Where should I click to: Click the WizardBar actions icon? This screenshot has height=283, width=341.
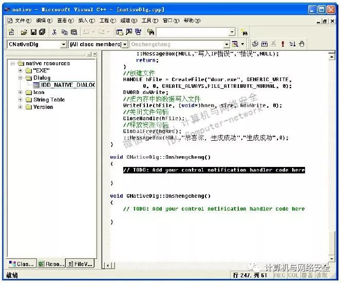coord(235,44)
